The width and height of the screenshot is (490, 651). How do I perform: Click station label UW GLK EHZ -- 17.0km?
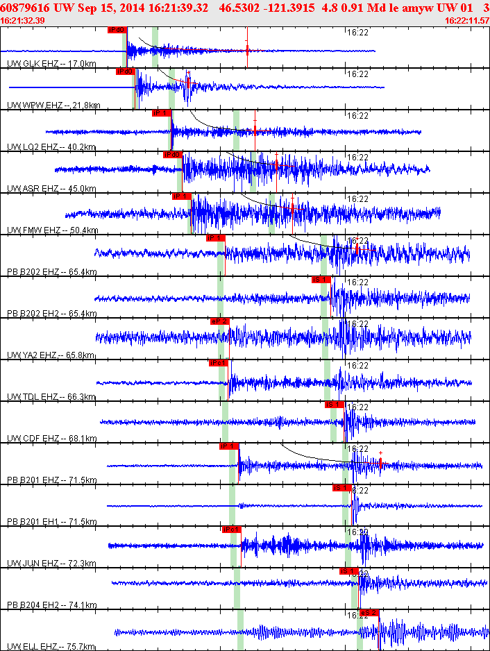[51, 64]
